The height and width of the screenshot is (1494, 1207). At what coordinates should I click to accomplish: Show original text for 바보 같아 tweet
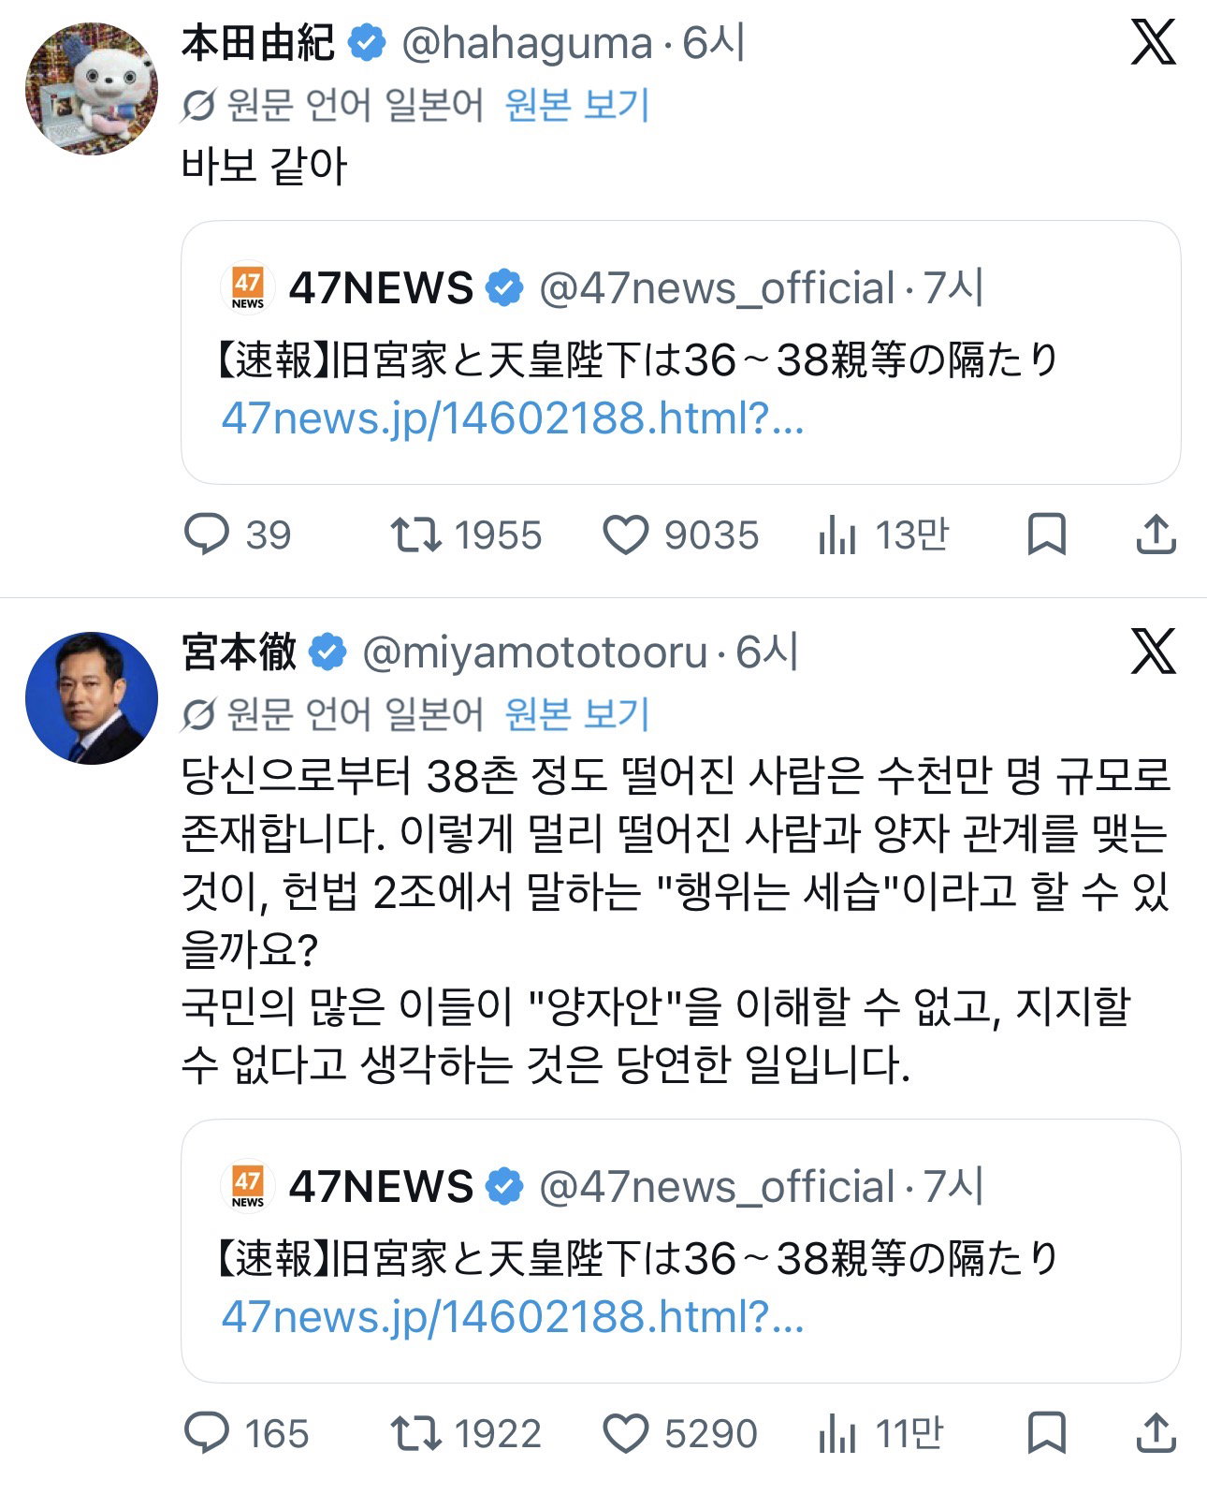(576, 105)
